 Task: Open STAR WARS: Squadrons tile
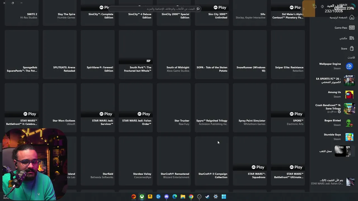250,161
